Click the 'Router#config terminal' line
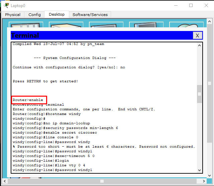 pyautogui.click(x=38, y=105)
